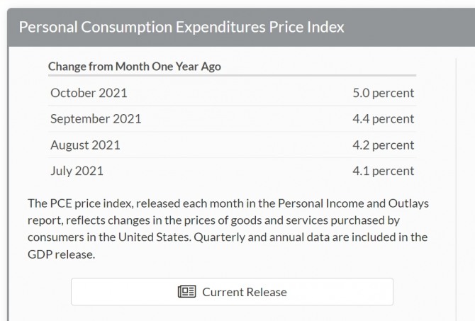Viewport: 475px width, 321px height.
Task: Click the July 2021 row label
Action: (77, 171)
